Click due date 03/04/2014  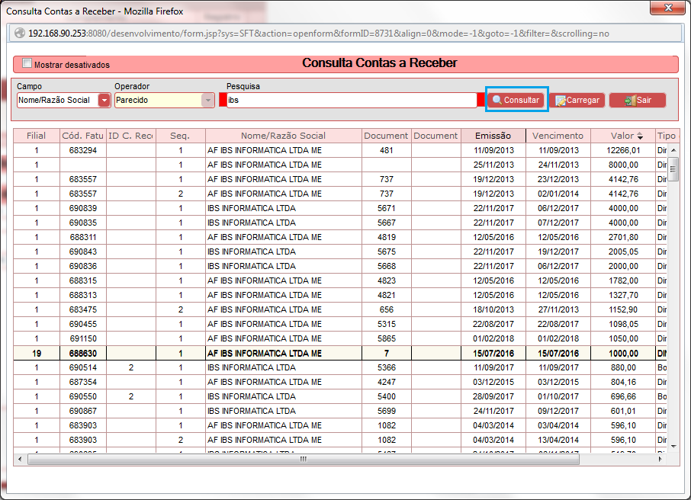(558, 425)
